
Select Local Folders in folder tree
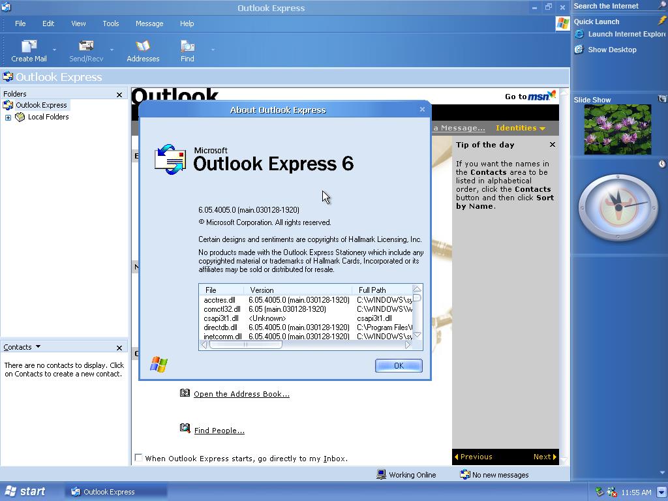(x=48, y=117)
